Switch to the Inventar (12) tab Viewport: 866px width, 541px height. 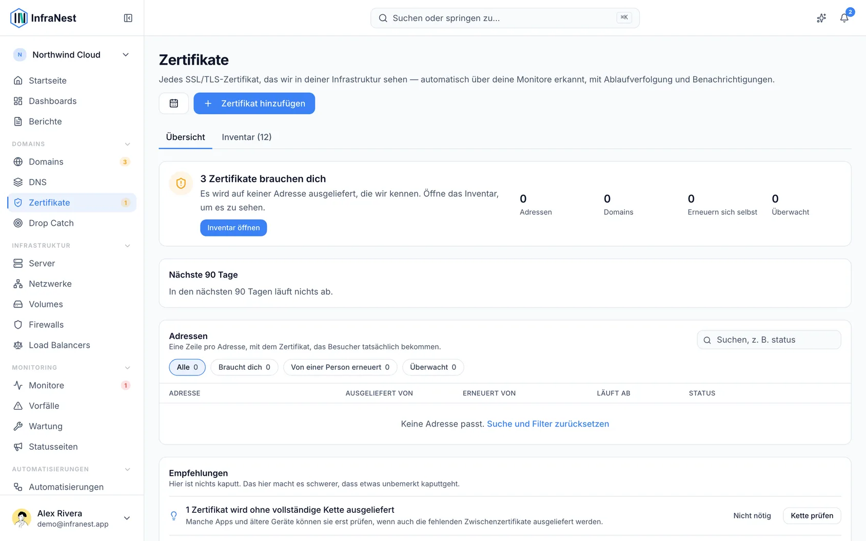click(x=247, y=137)
